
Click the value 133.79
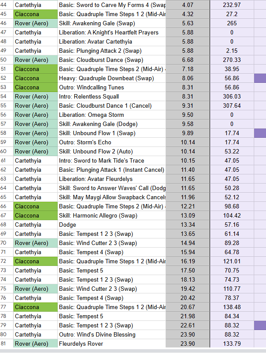pyautogui.click(x=232, y=344)
